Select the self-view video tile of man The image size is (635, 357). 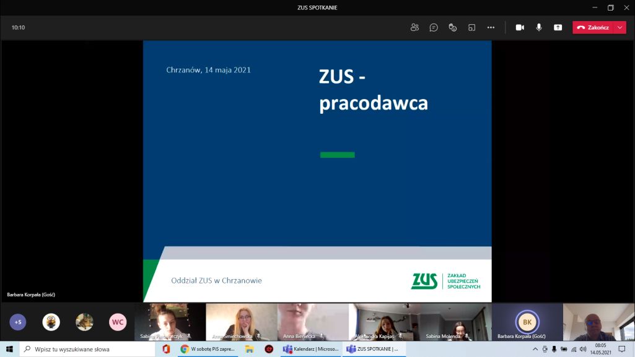tap(598, 322)
